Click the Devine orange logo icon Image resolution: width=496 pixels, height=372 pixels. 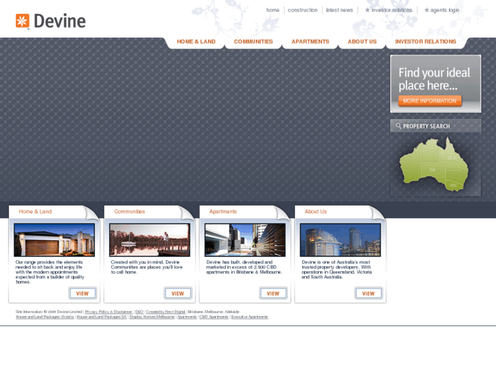(x=23, y=21)
